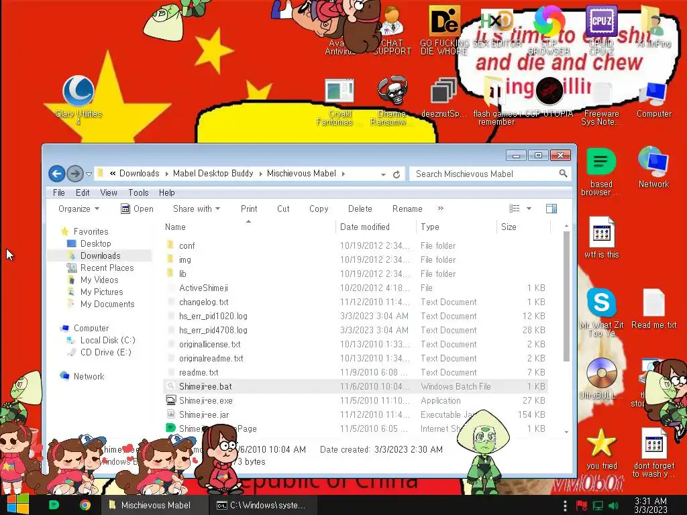Click the Explorer Back arrow button
Image resolution: width=687 pixels, height=515 pixels.
coord(56,174)
